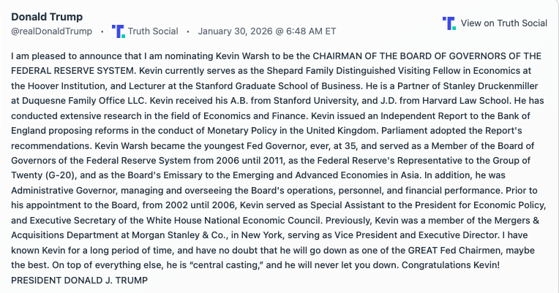Open the Donald Trump profile name
The image size is (559, 293).
[x=47, y=17]
